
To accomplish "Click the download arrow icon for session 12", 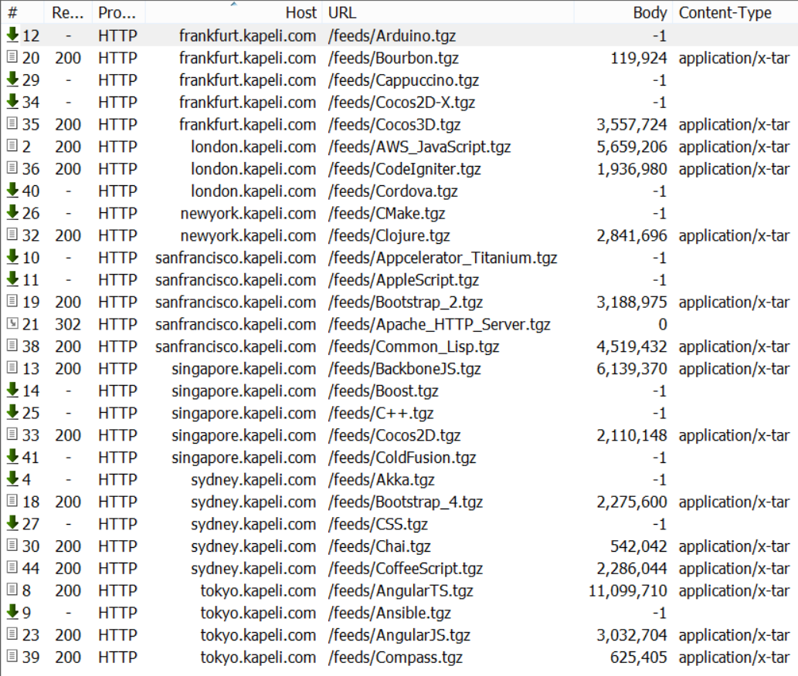I will 12,35.
